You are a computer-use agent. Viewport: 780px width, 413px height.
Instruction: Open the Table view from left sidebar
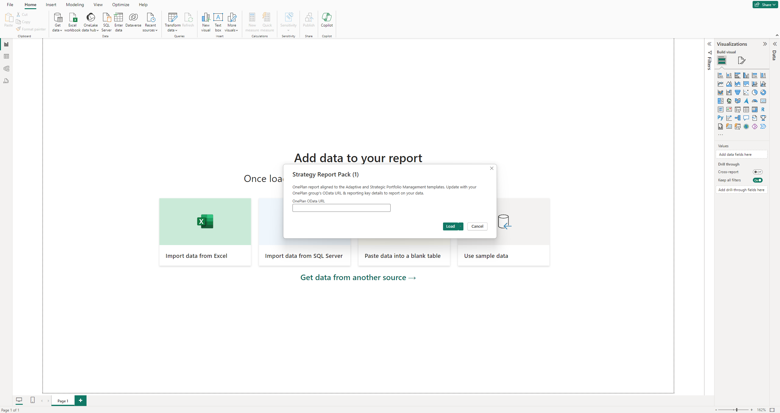6,56
